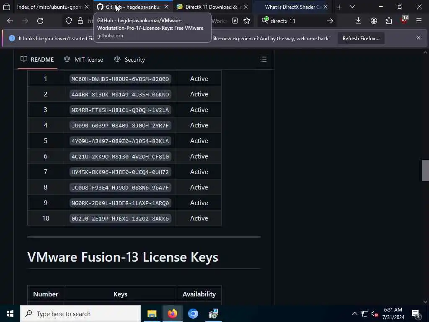Screen dimensions: 429x322
Task: Click key MC60H-DWHD5-H80U9-6V85M-8280D
Action: 120,79
